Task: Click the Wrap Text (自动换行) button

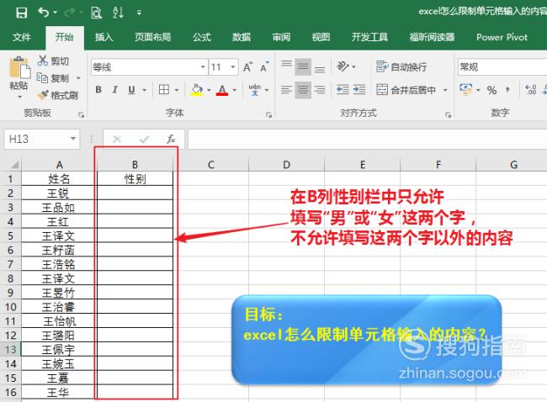Action: 401,66
